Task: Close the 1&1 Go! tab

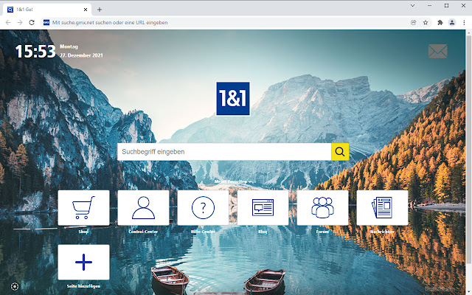Action: 86,10
